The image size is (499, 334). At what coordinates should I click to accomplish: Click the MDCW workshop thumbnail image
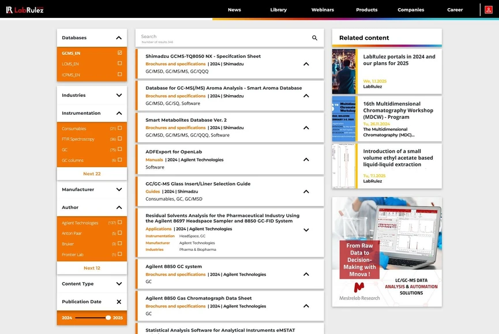point(344,119)
